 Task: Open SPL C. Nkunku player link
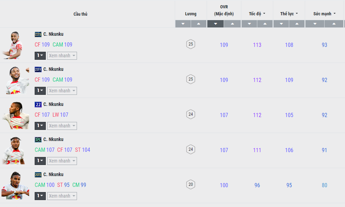(53, 139)
